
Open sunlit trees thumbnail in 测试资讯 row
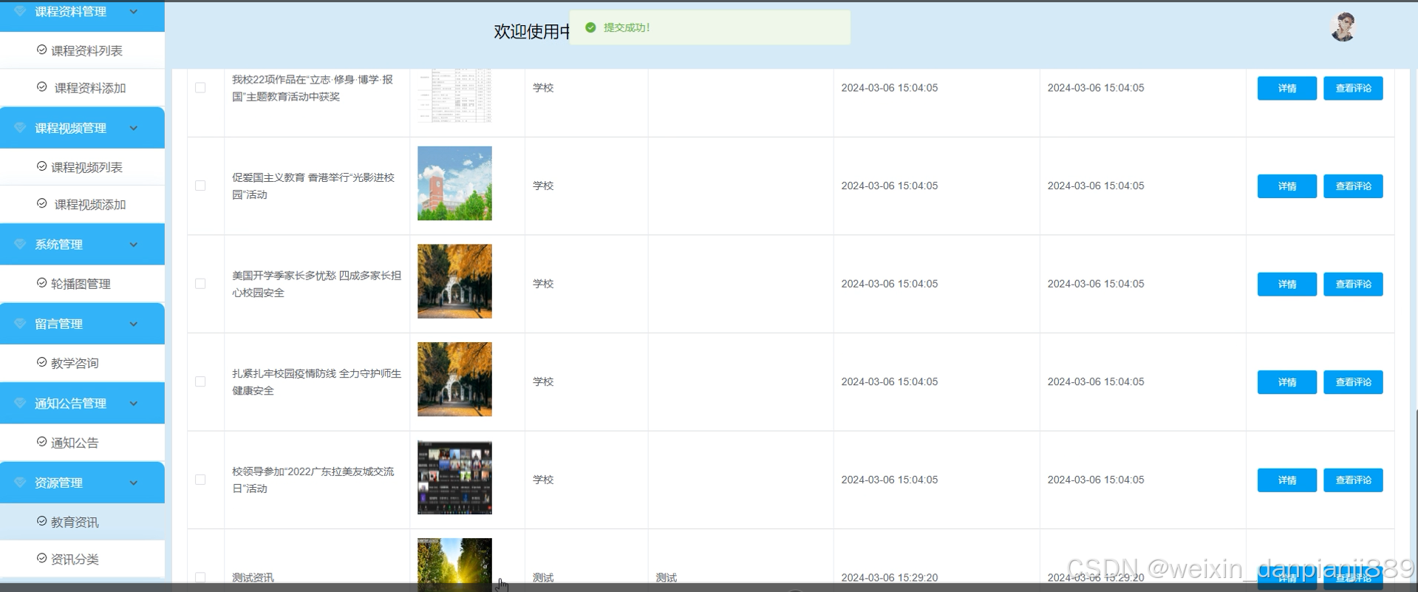pos(454,565)
